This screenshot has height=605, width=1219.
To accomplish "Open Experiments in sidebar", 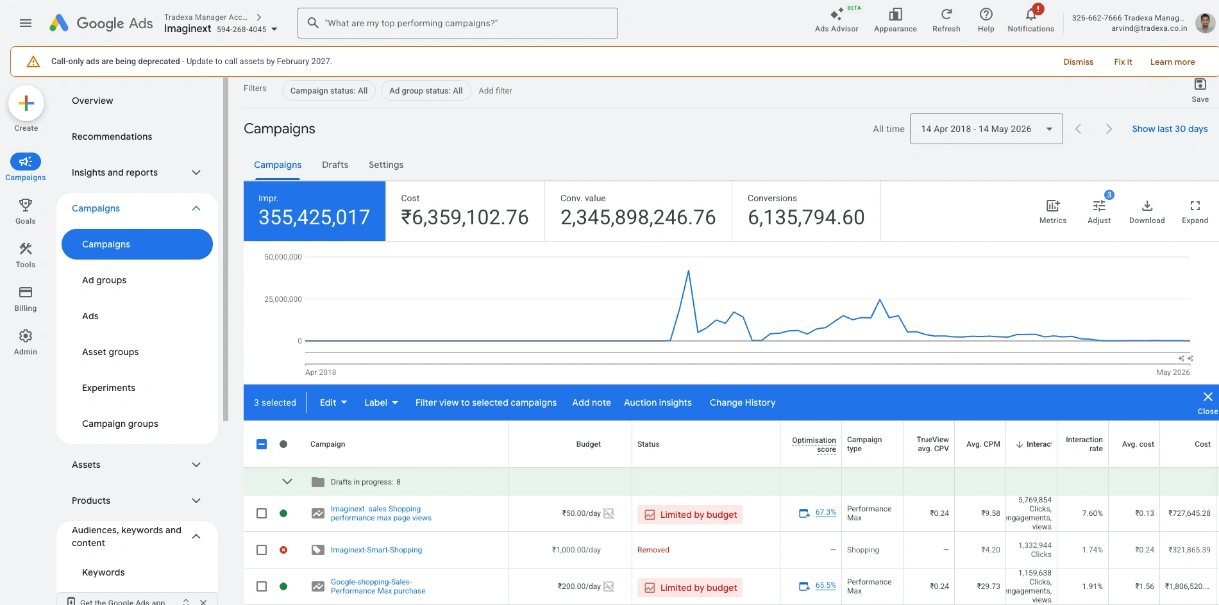I will coord(109,388).
